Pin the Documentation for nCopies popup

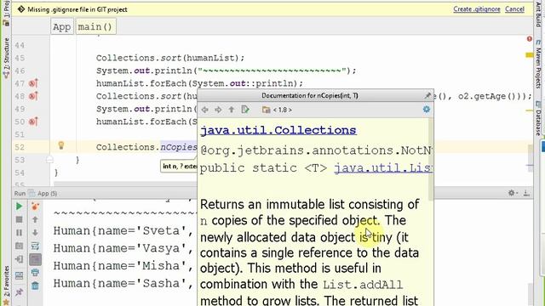[427, 95]
